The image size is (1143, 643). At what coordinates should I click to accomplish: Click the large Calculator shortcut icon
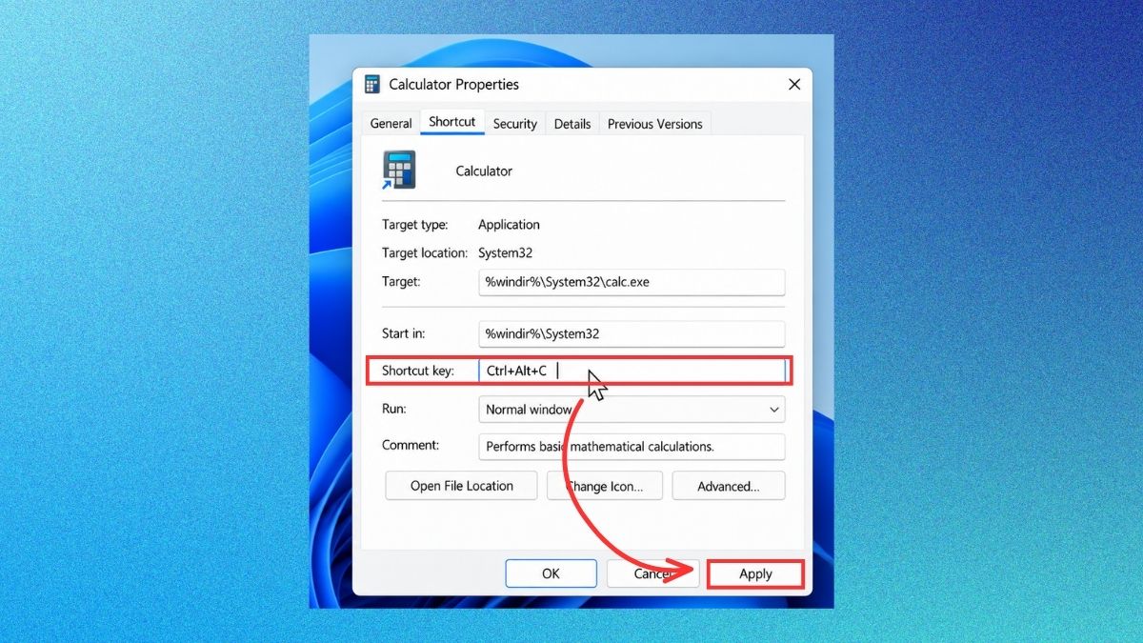click(x=399, y=171)
